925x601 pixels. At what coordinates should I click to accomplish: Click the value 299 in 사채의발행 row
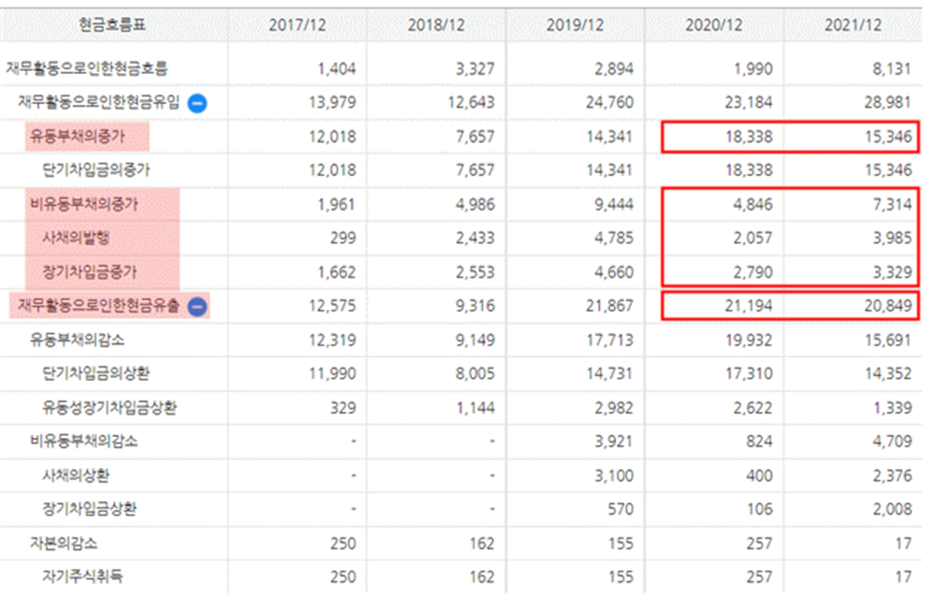click(x=344, y=239)
